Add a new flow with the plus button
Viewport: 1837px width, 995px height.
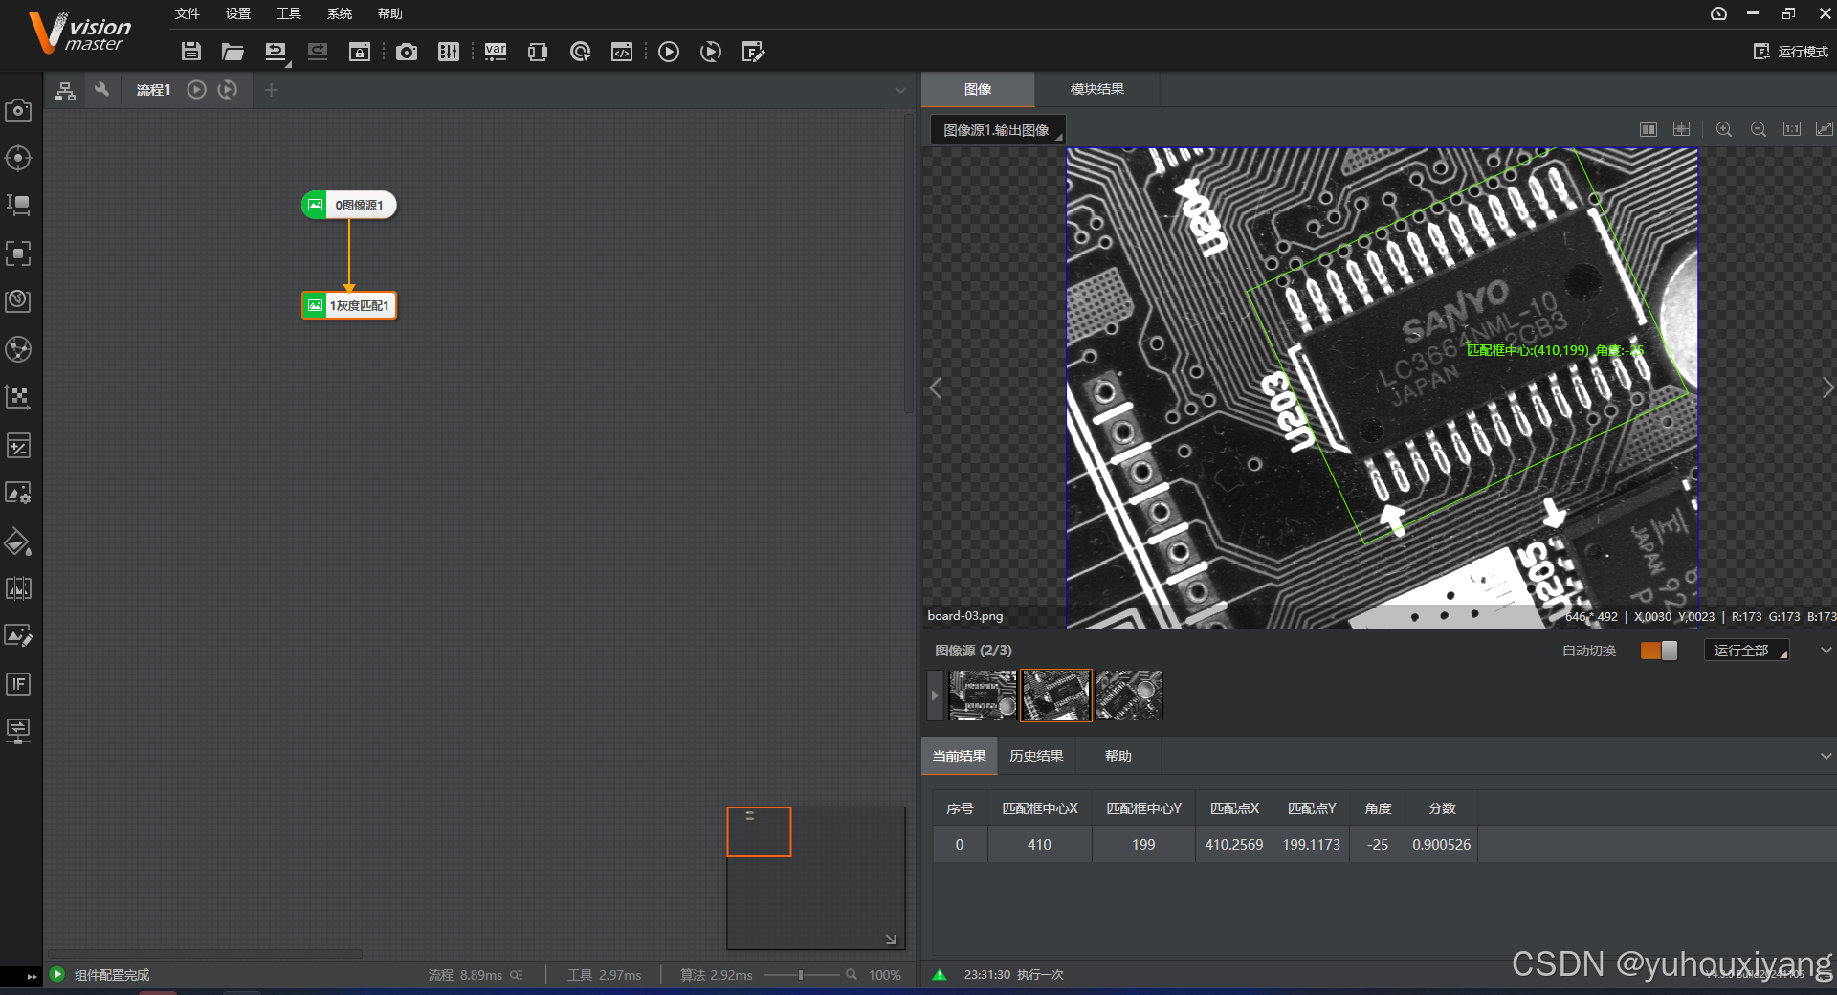tap(272, 90)
